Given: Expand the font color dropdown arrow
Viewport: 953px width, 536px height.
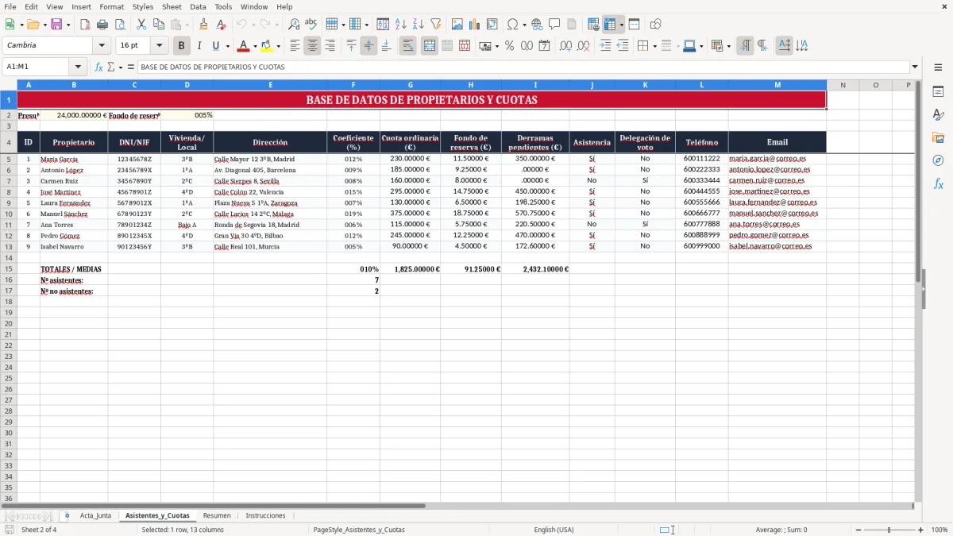Looking at the screenshot, I should click(x=255, y=46).
